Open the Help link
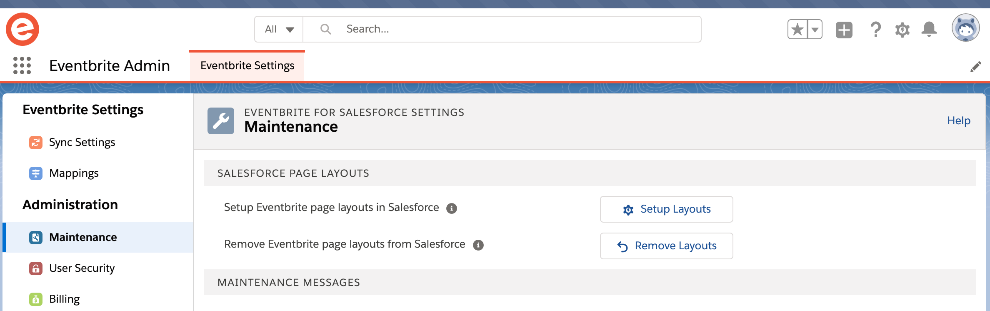Screen dimensions: 990x311 click(x=959, y=120)
